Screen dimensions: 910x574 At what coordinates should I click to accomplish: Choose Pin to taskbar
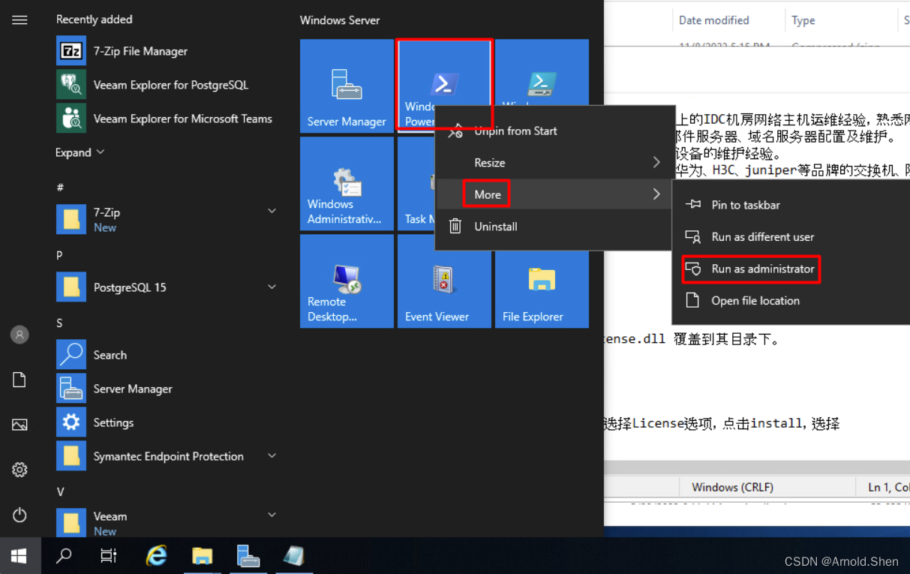pyautogui.click(x=791, y=205)
